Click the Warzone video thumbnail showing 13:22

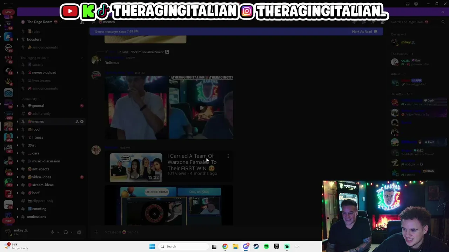click(x=136, y=168)
